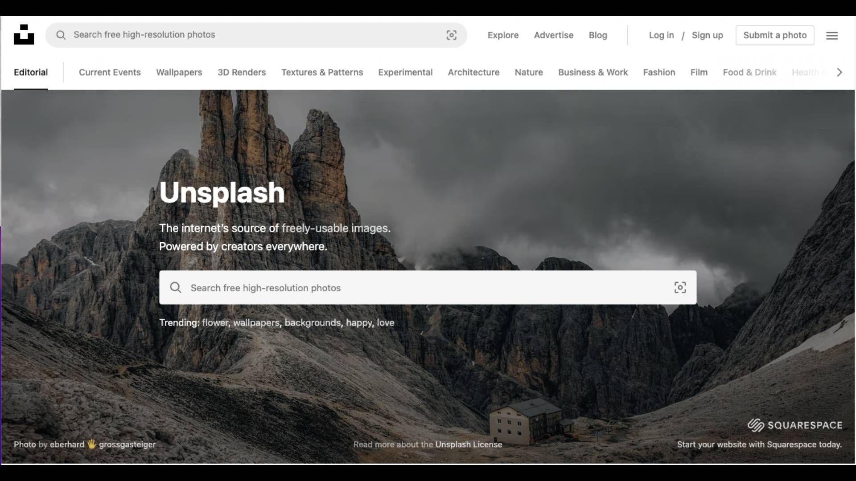Select trending term wallpapers
Screen dimensions: 856x481
[x=256, y=322]
